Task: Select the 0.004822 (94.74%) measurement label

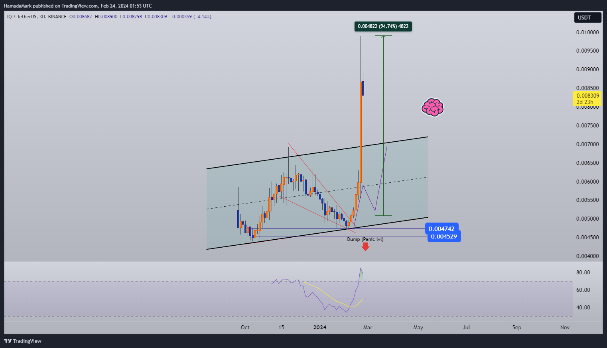Action: click(383, 26)
